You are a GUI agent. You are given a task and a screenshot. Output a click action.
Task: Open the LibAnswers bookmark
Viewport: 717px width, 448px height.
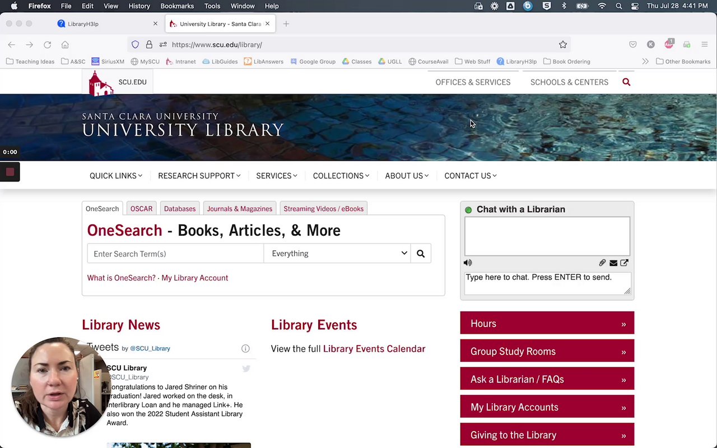(263, 62)
